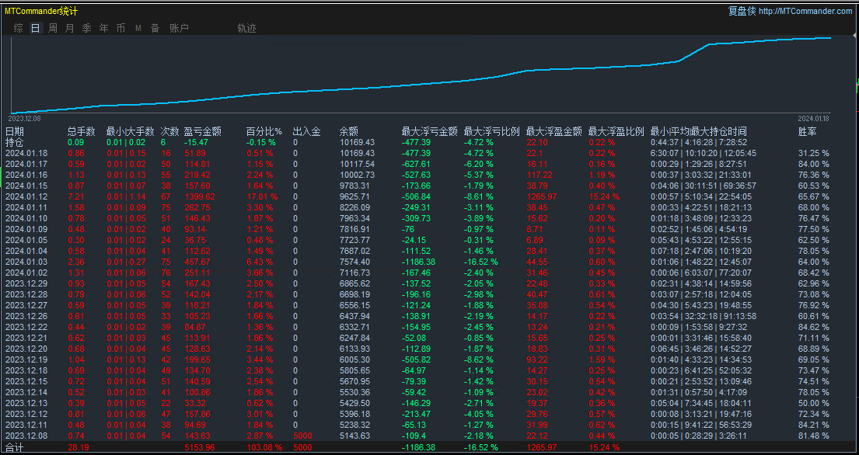Image resolution: width=859 pixels, height=455 pixels.
Task: Click the 最大浮盈金额 column header
Action: [x=553, y=131]
